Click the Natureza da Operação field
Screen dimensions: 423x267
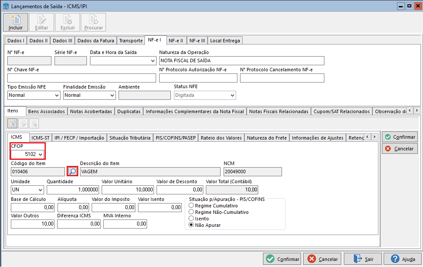pyautogui.click(x=241, y=61)
